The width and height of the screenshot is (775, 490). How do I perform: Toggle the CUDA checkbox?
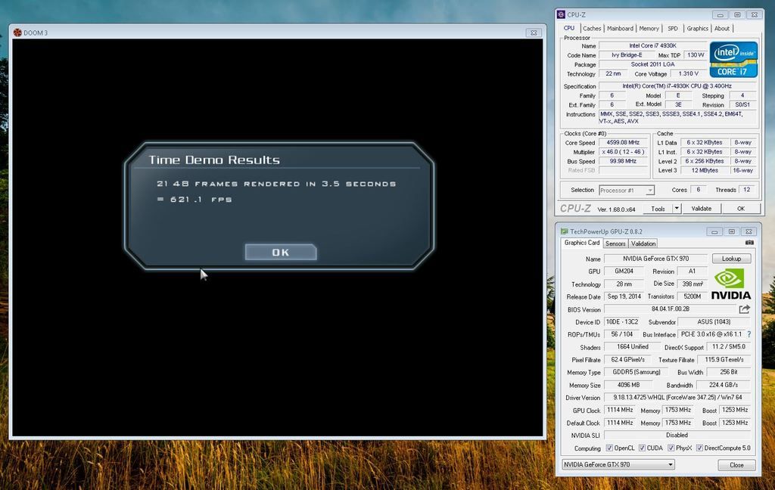642,448
